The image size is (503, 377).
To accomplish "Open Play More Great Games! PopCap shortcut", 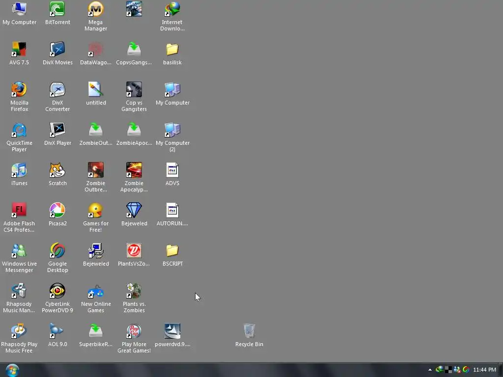I will point(134,338).
